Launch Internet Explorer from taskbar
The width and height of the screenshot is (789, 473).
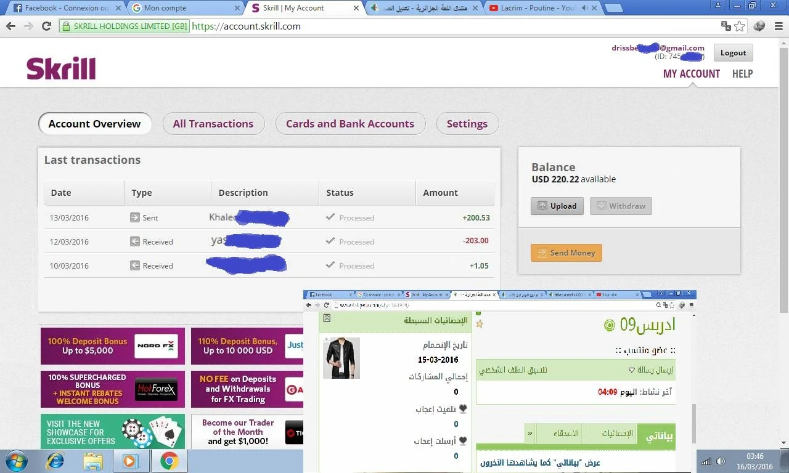point(55,461)
